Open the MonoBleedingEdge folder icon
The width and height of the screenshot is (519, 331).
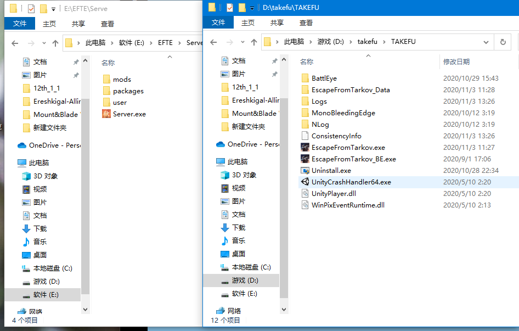tap(305, 113)
